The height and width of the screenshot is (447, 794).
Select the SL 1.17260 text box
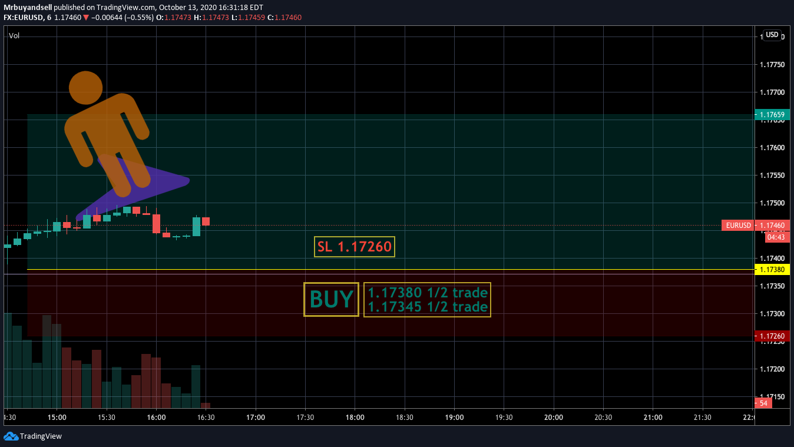355,247
